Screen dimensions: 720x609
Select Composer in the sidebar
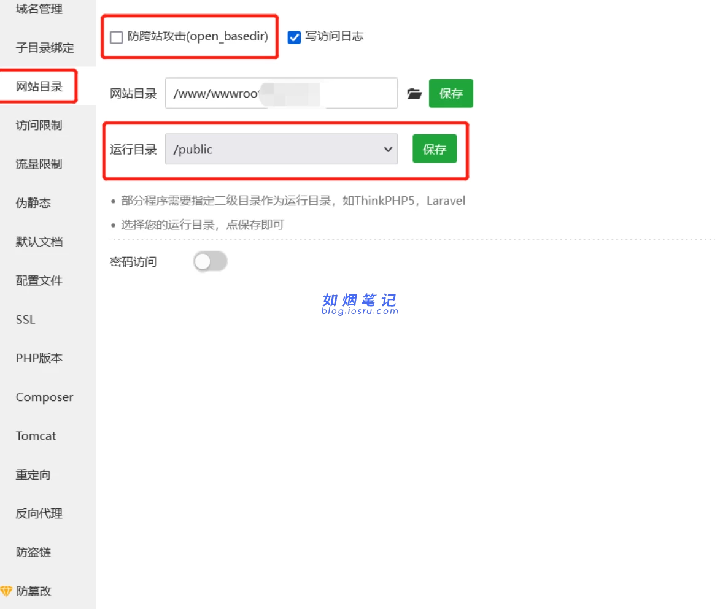[45, 397]
